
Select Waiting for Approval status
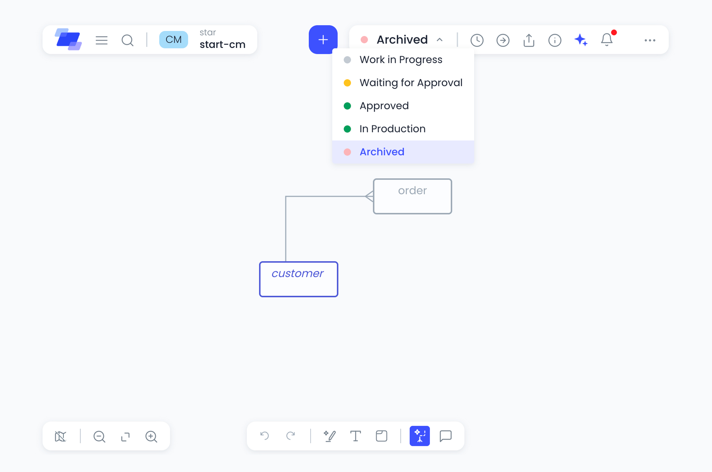(x=411, y=83)
